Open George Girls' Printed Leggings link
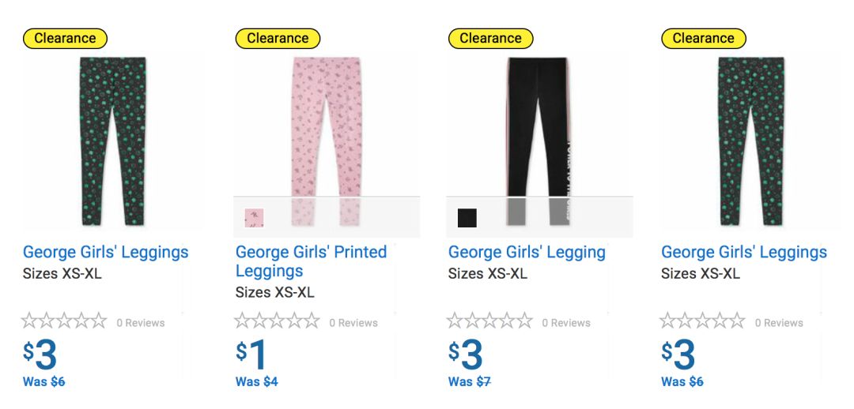 click(x=311, y=261)
